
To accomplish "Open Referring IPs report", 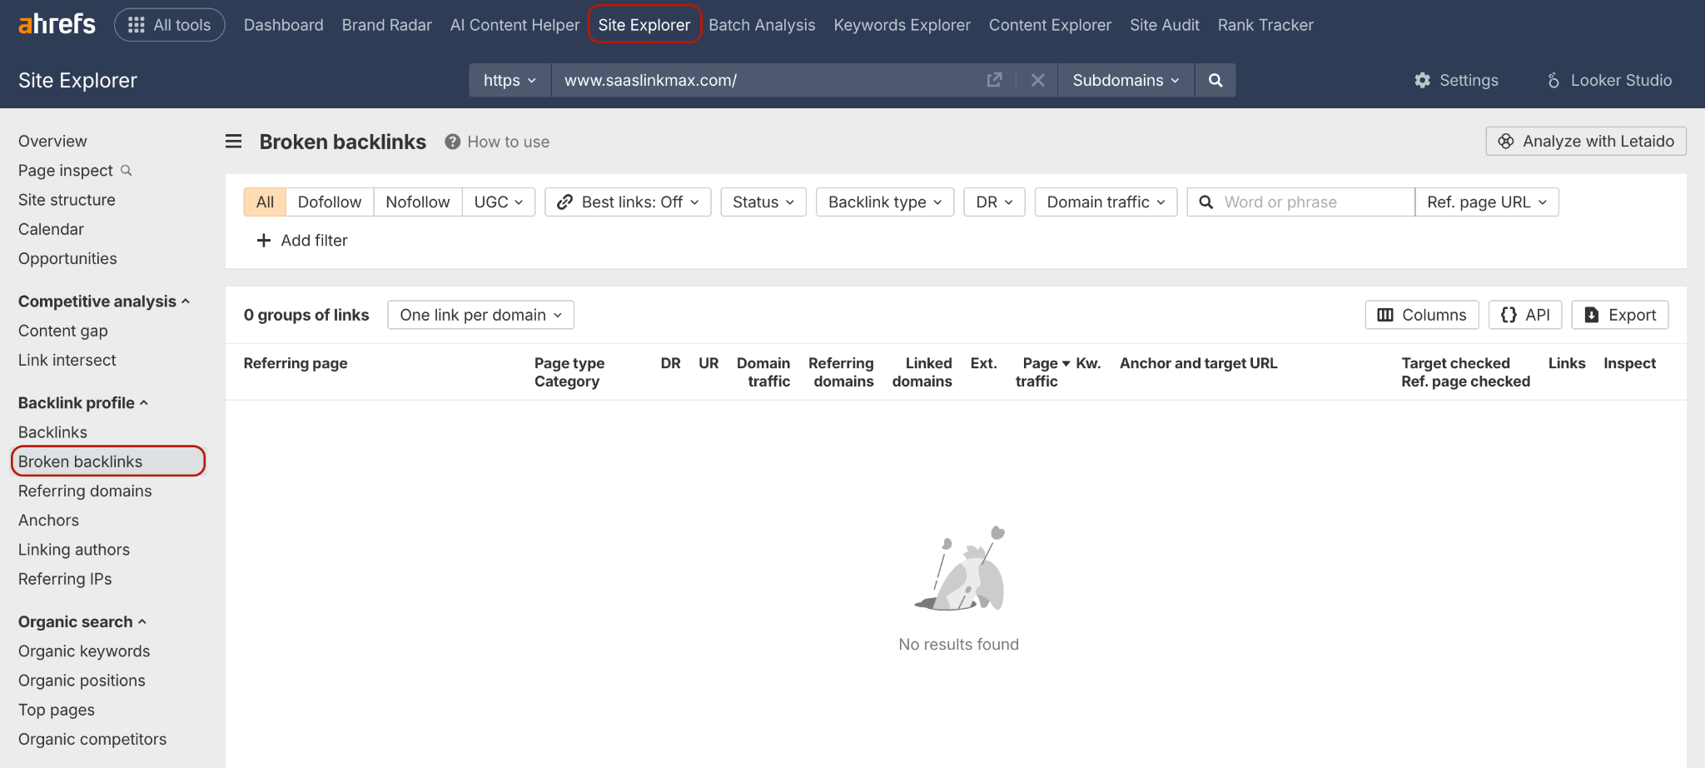I will (65, 579).
